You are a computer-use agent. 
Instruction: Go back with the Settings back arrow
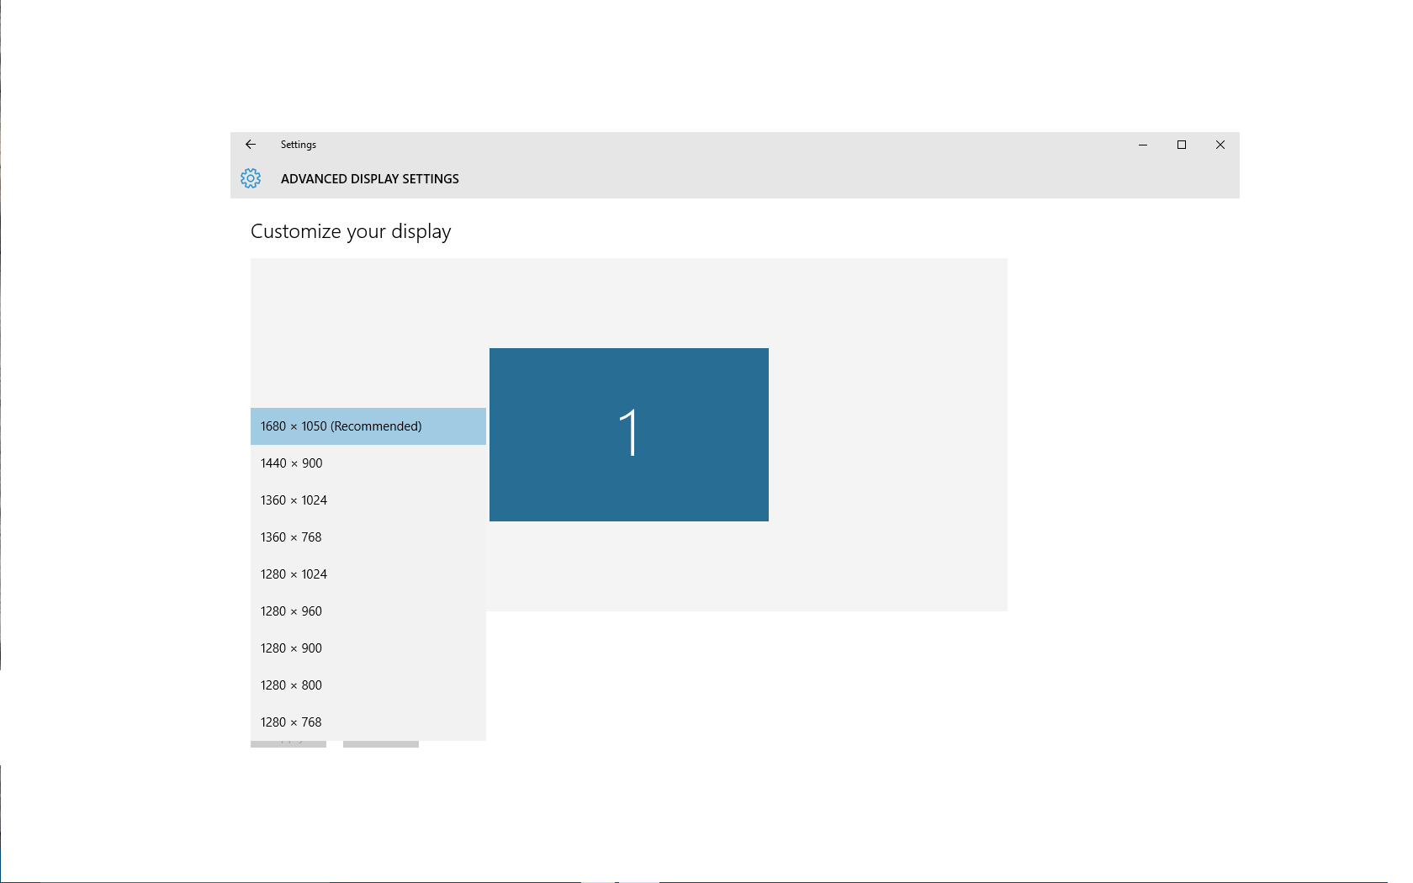point(251,145)
